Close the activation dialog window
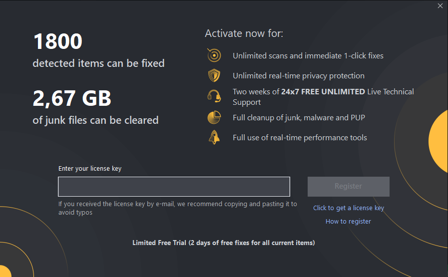Screen dimensions: 448x277 [x=440, y=5]
